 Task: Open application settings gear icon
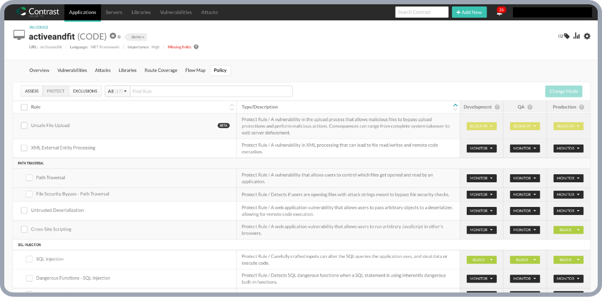587,36
